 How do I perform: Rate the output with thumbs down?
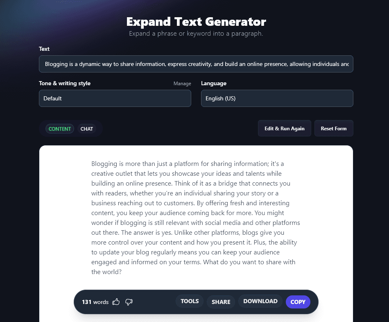coord(129,302)
